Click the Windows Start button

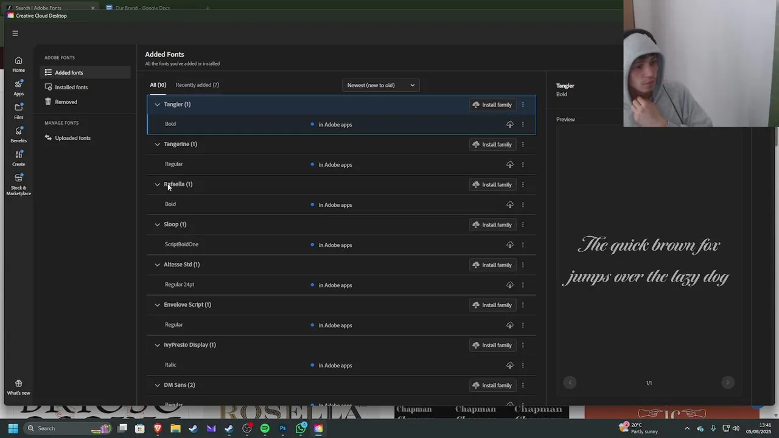coord(13,428)
